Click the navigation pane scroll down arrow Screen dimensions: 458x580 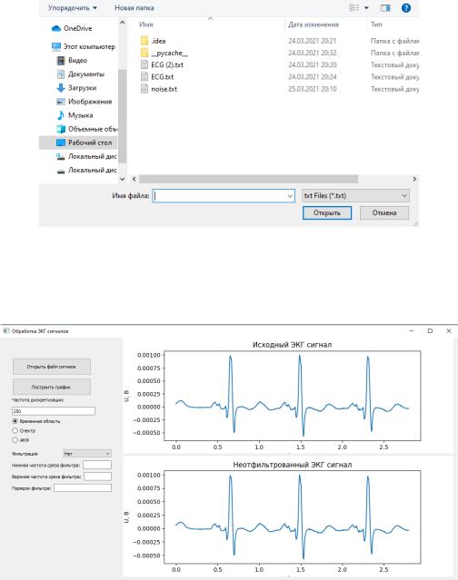(122, 179)
